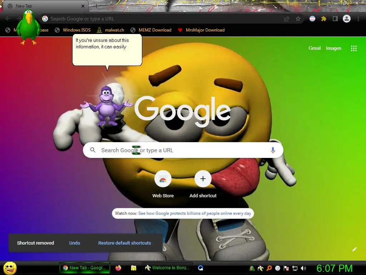Open the blue Q taskbar icon
The width and height of the screenshot is (366, 275).
click(201, 268)
